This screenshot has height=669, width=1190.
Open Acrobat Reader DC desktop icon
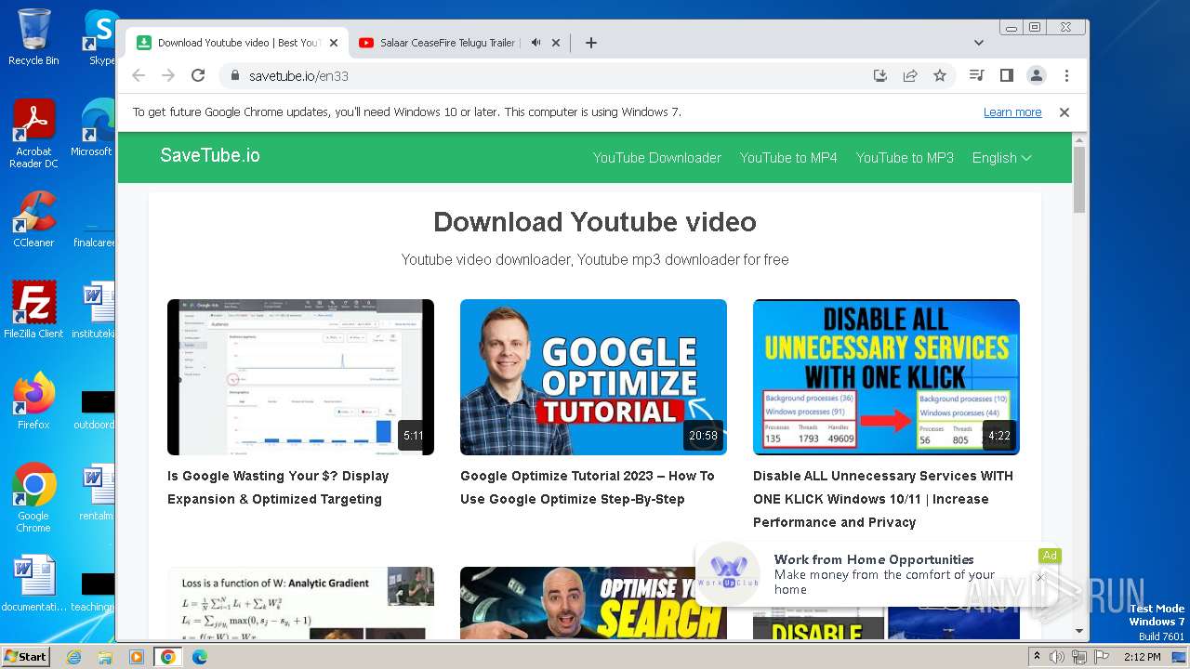click(x=33, y=134)
